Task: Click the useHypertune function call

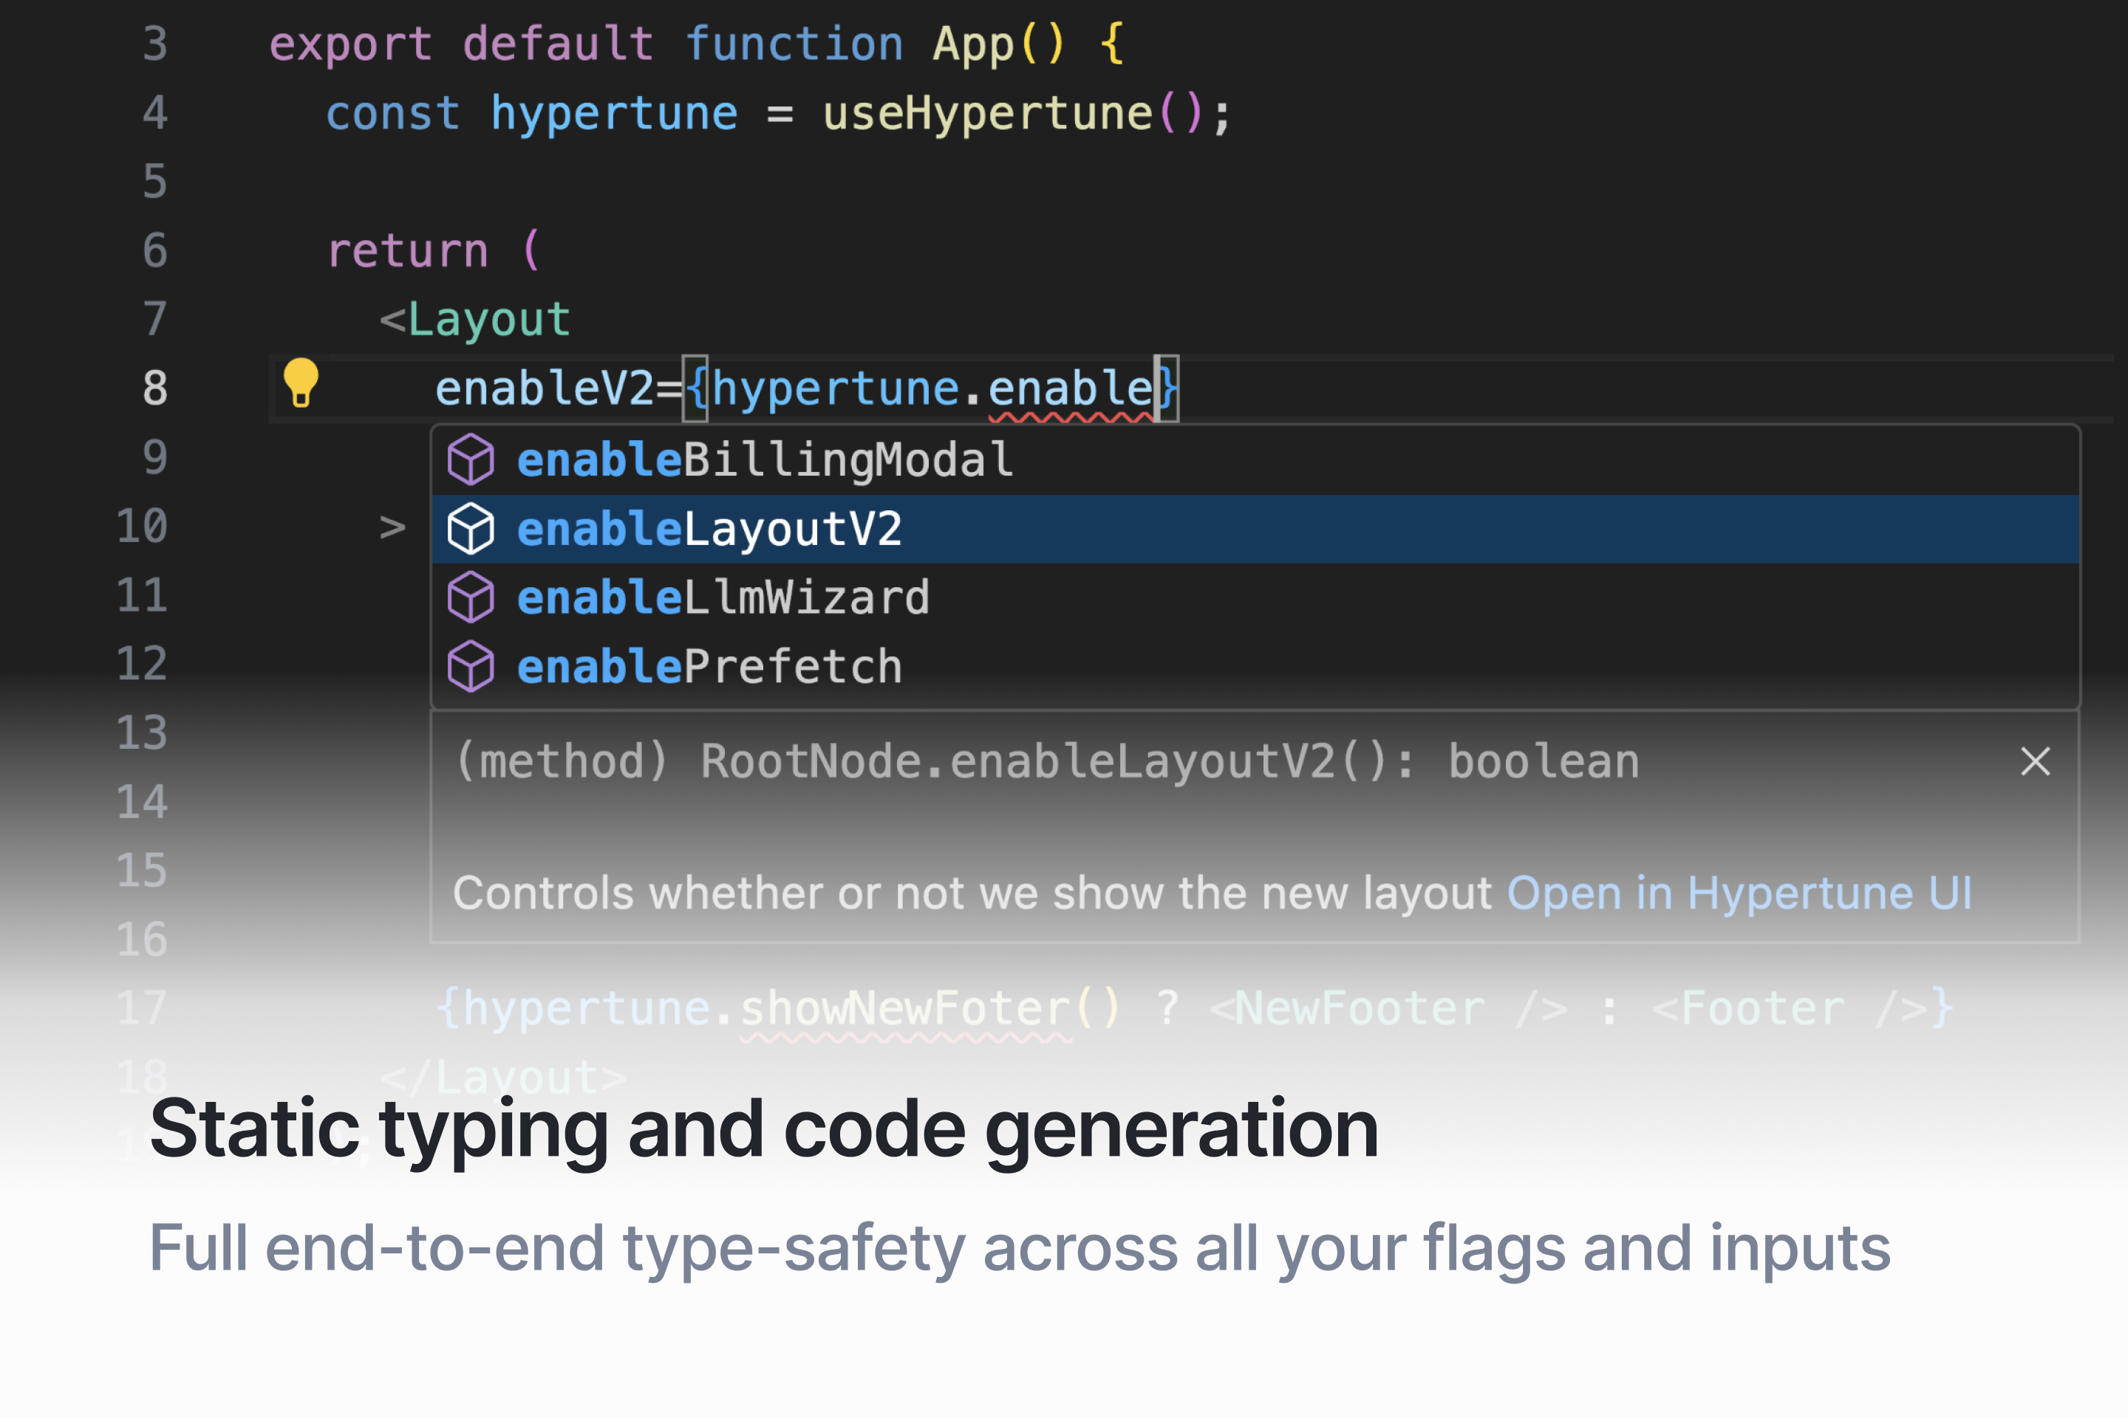Action: 986,114
